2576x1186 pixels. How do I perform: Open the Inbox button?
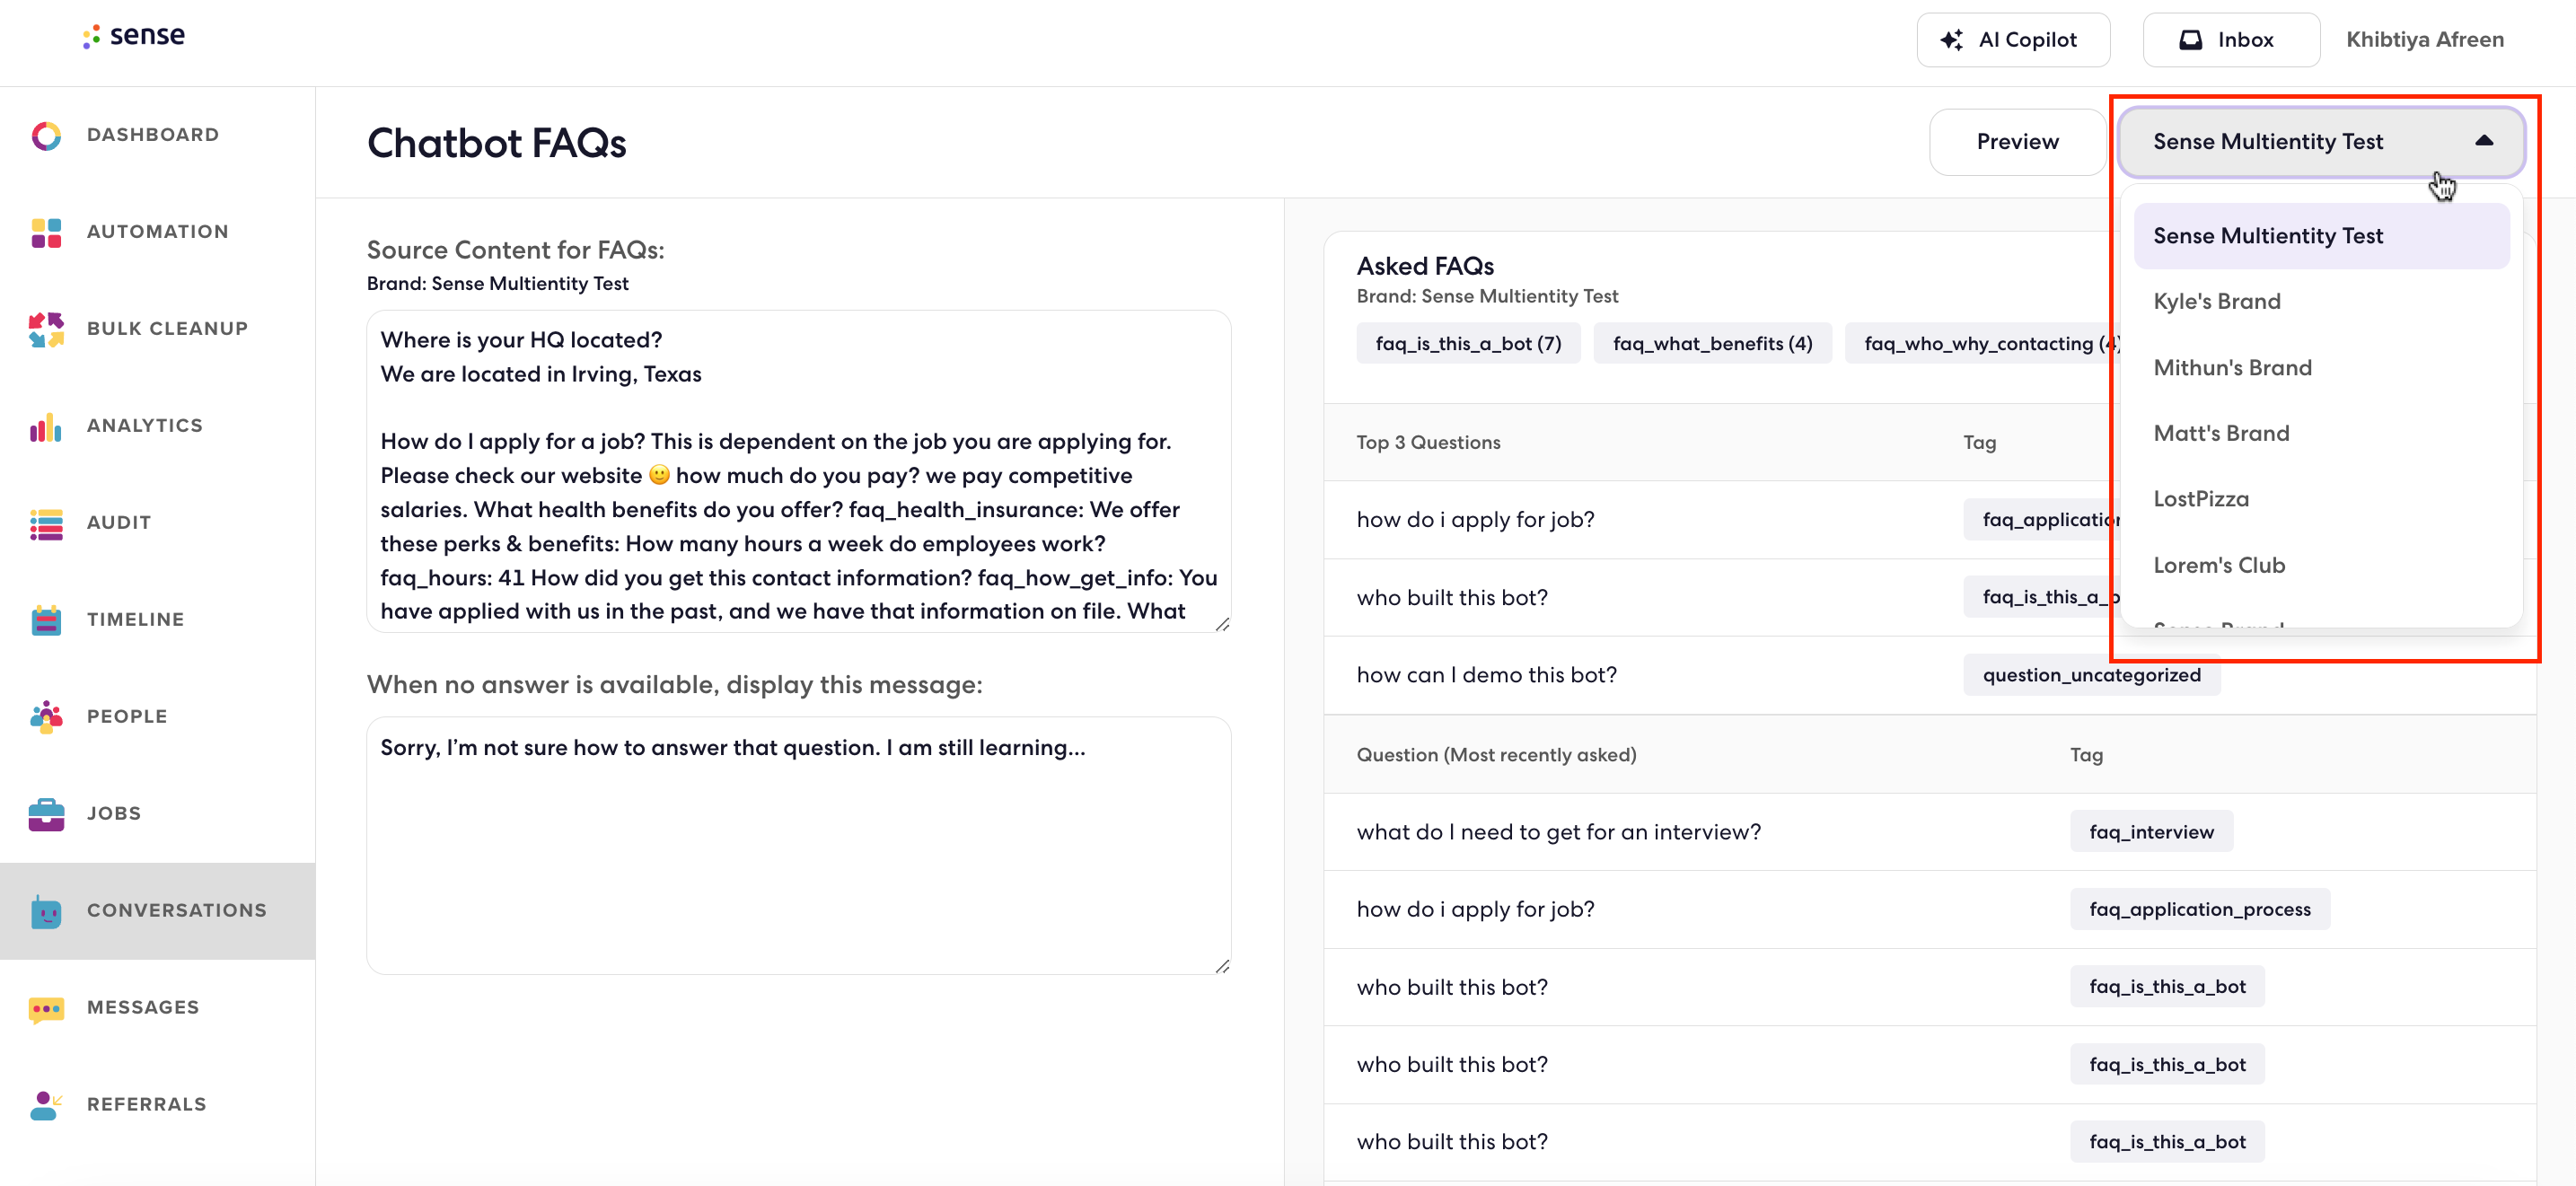point(2230,40)
